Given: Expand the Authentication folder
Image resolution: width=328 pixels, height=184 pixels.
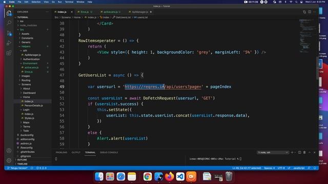Looking at the screenshot, I should click(31, 59).
